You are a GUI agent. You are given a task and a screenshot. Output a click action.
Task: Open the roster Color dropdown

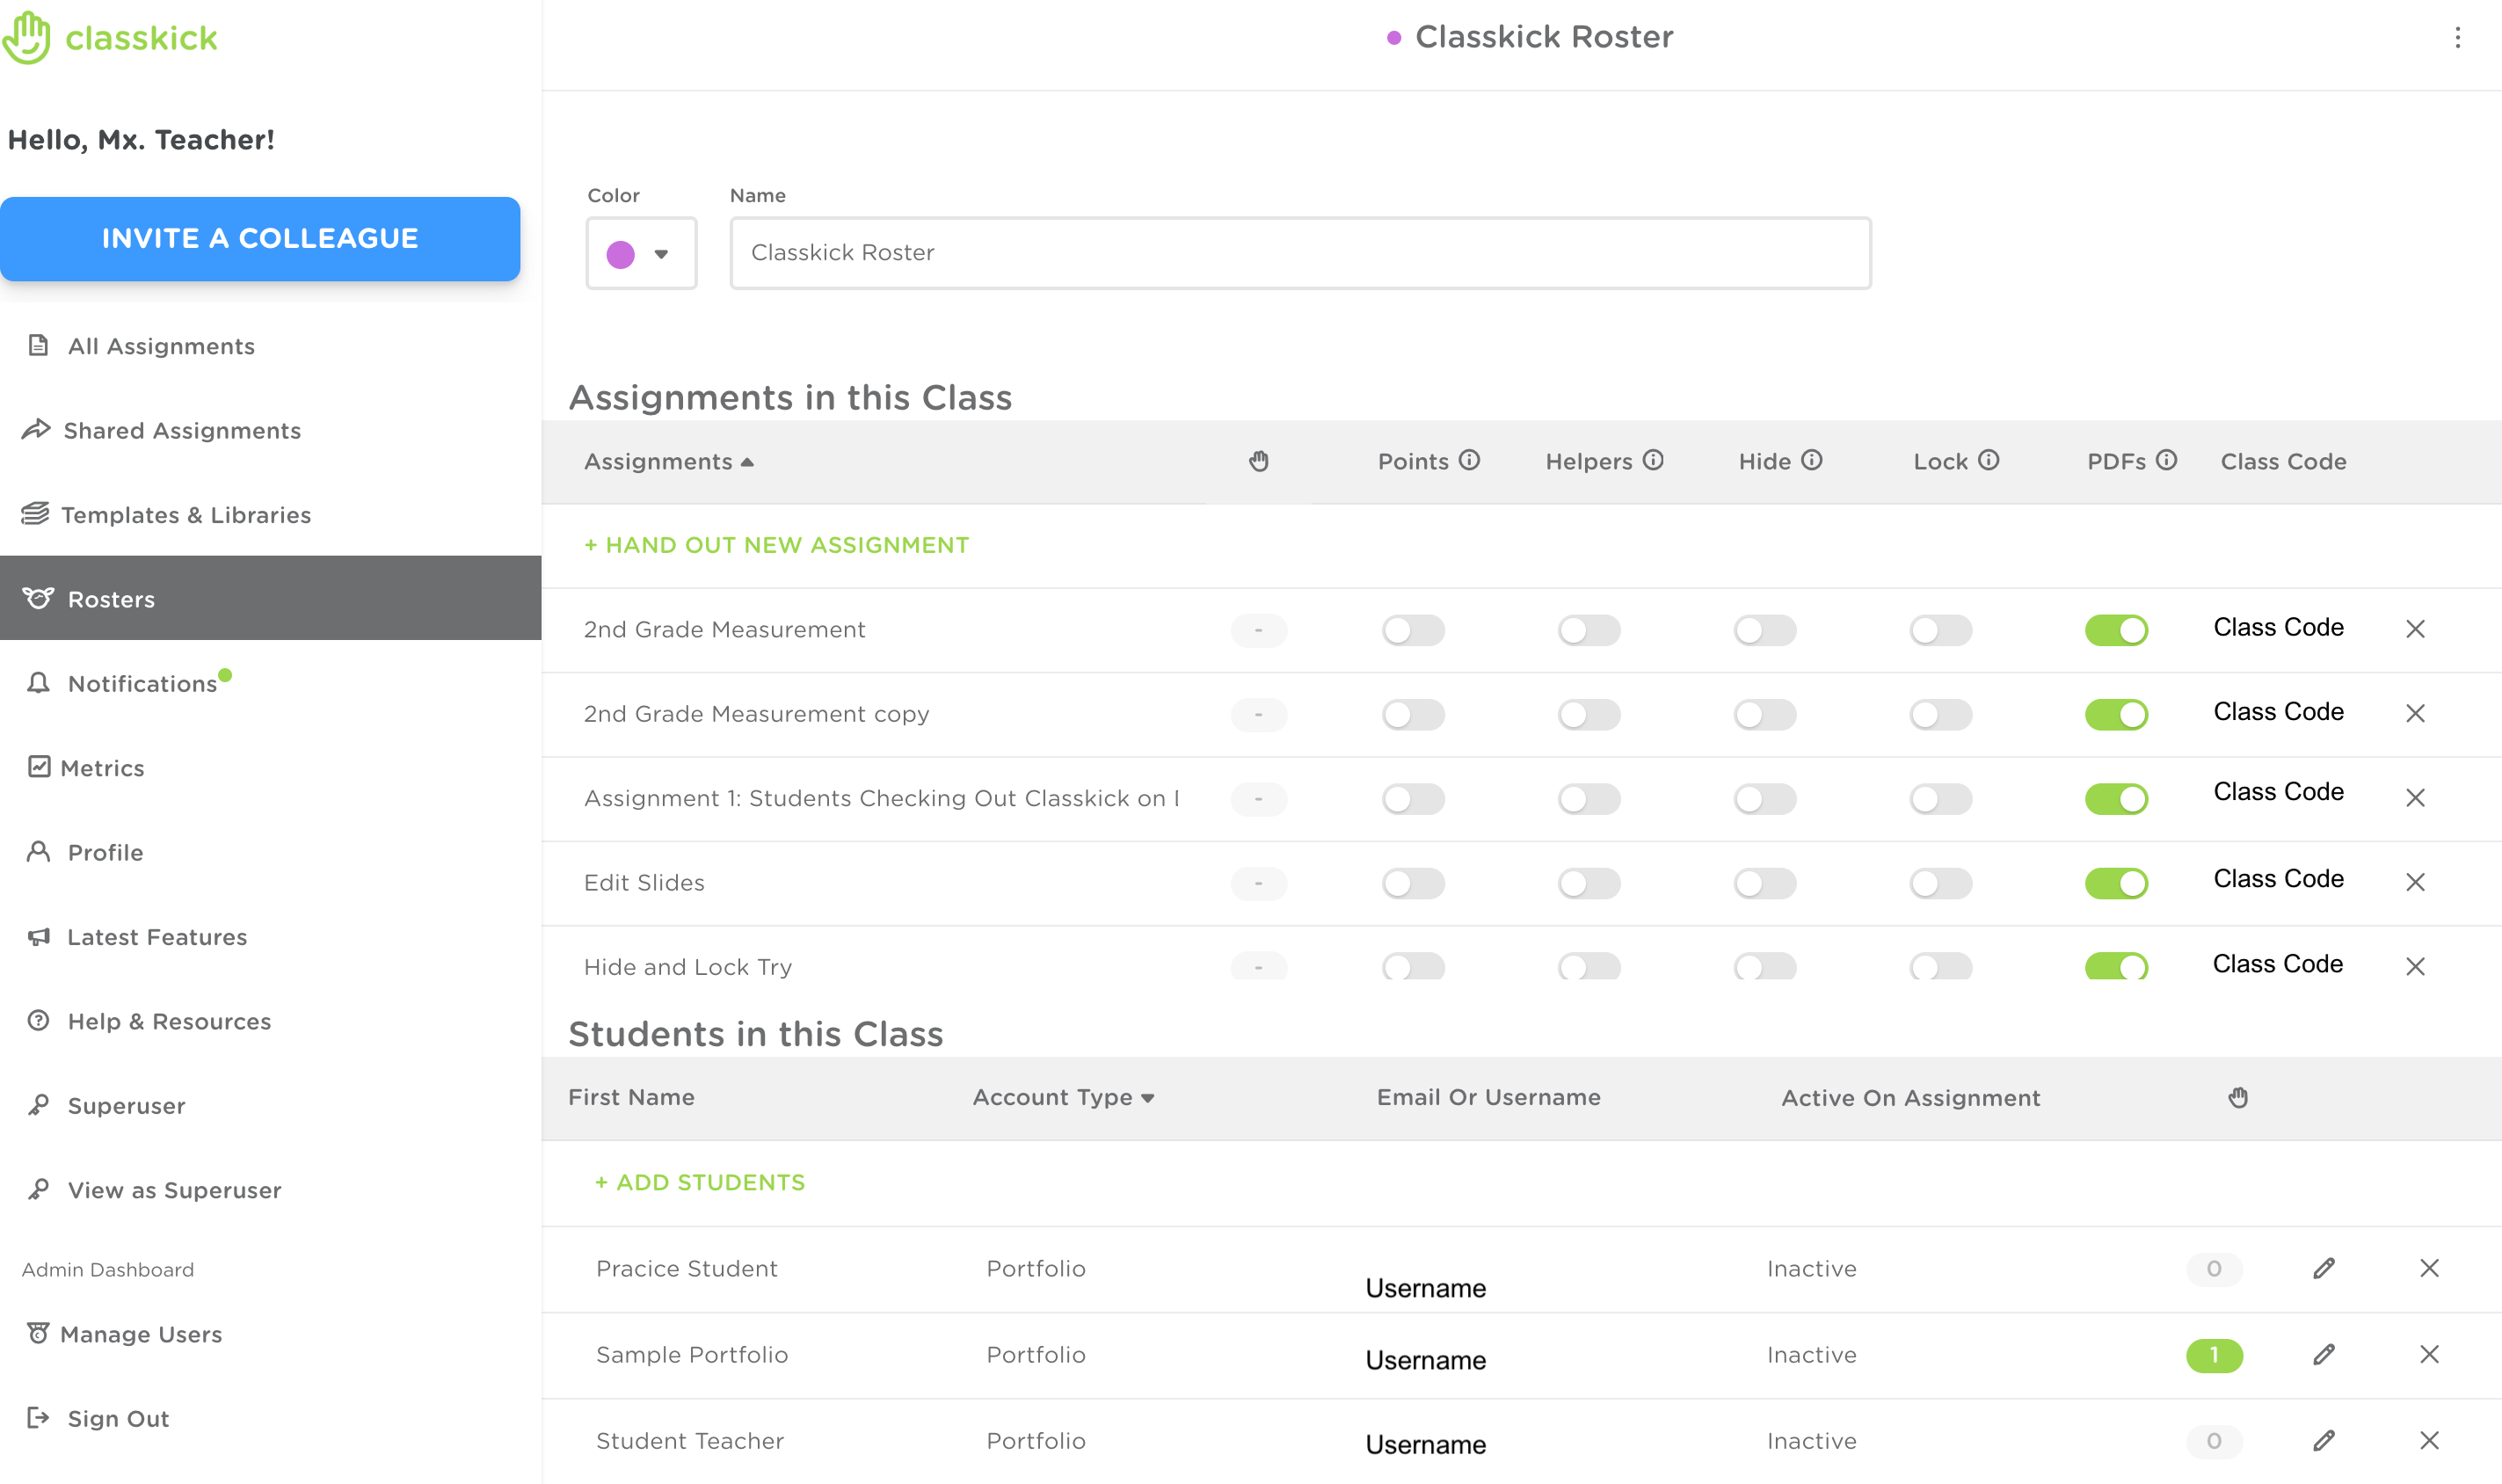(x=641, y=253)
